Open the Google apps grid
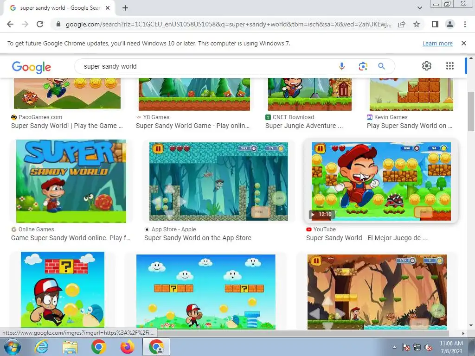475x356 pixels. tap(450, 66)
